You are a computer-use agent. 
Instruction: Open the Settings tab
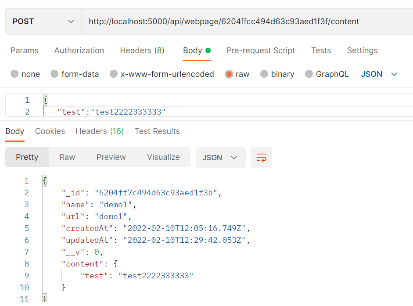[x=362, y=50]
